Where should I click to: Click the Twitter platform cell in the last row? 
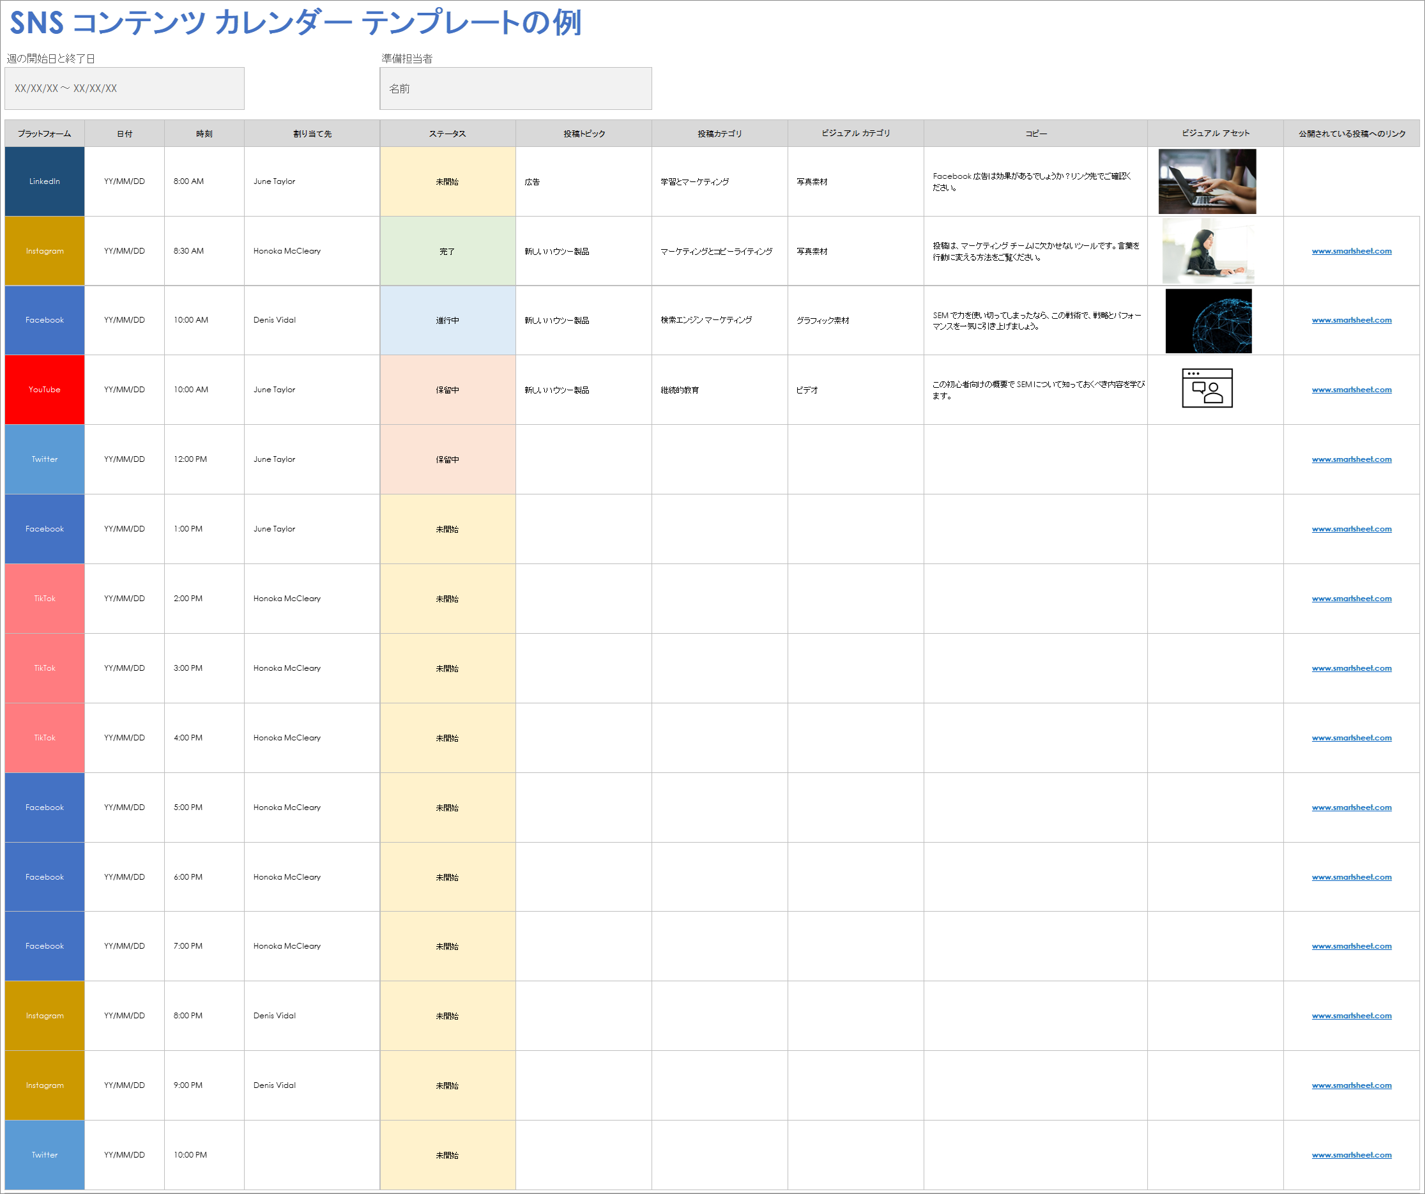pyautogui.click(x=43, y=1154)
